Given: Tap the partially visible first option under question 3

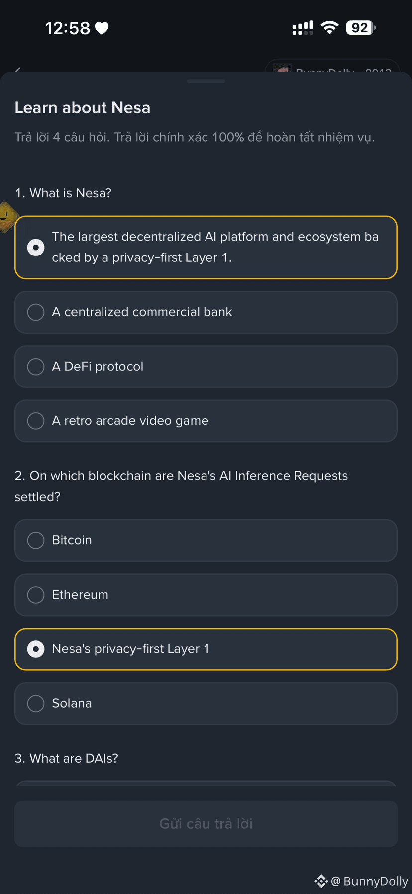Looking at the screenshot, I should 206,783.
